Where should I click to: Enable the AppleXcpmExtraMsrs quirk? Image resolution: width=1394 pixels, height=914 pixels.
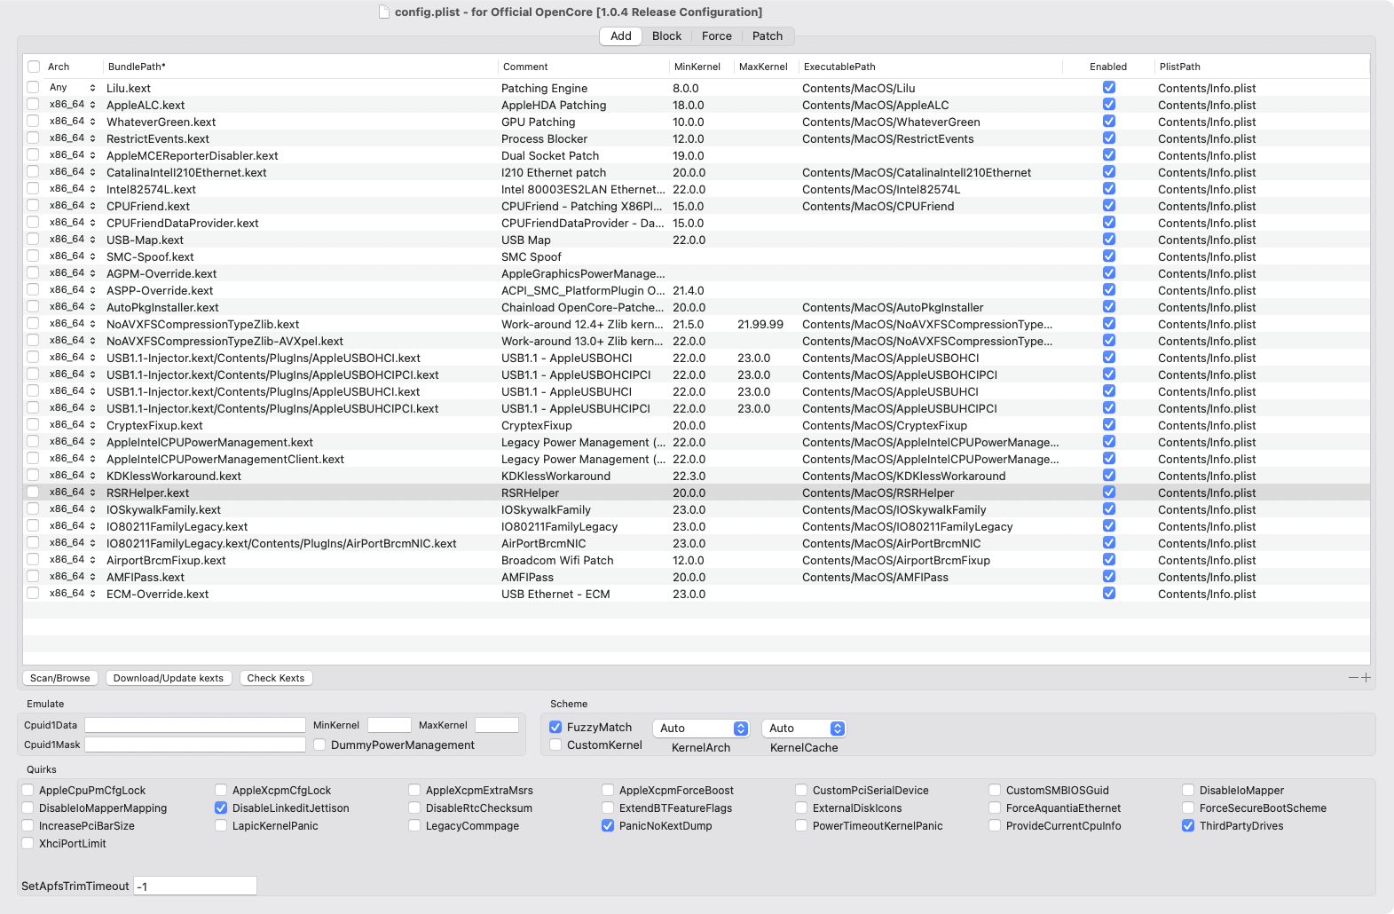pos(414,791)
